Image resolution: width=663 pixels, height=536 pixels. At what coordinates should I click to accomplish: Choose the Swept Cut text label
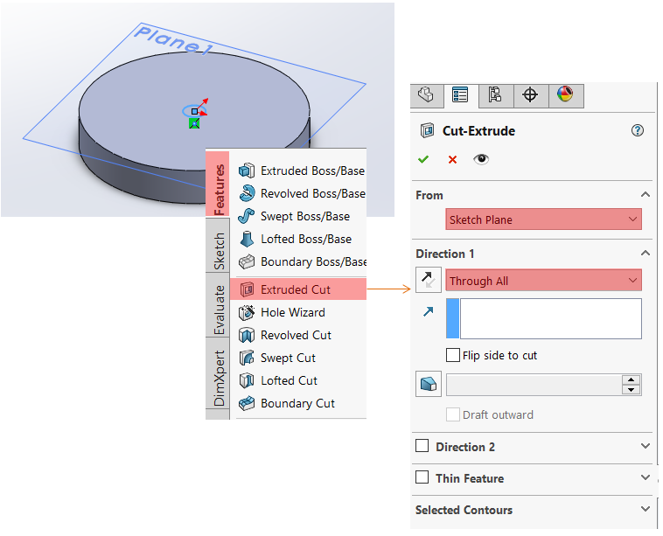pos(288,358)
